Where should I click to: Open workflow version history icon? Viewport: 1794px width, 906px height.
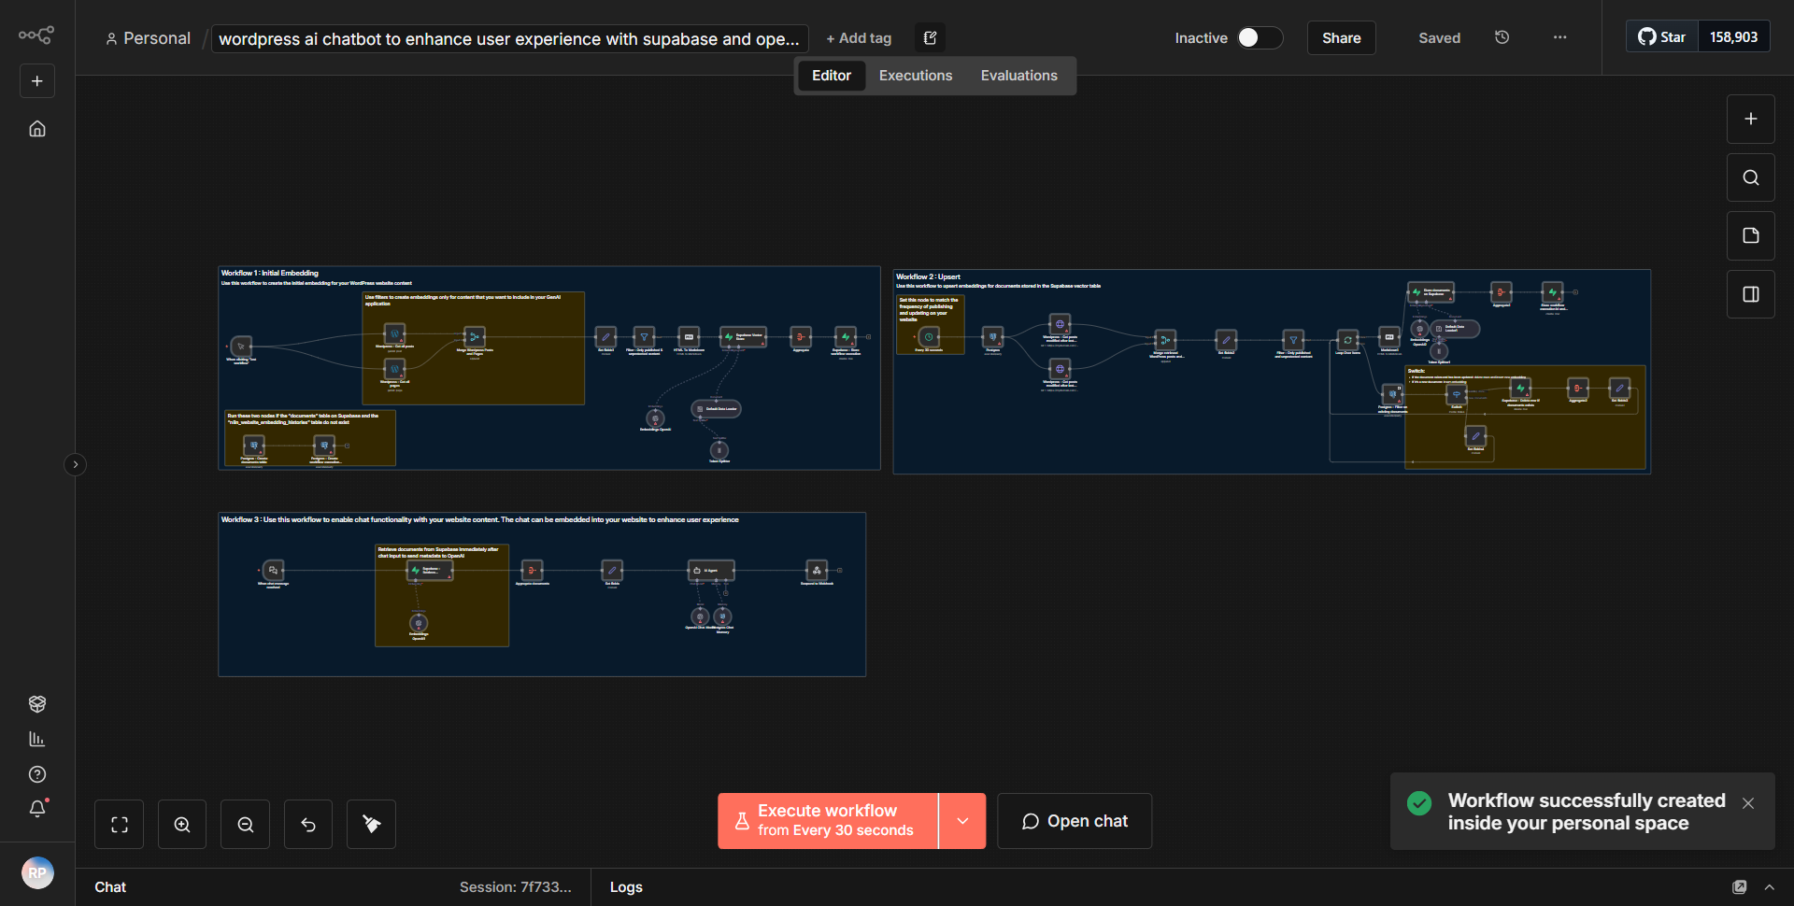pyautogui.click(x=1502, y=37)
